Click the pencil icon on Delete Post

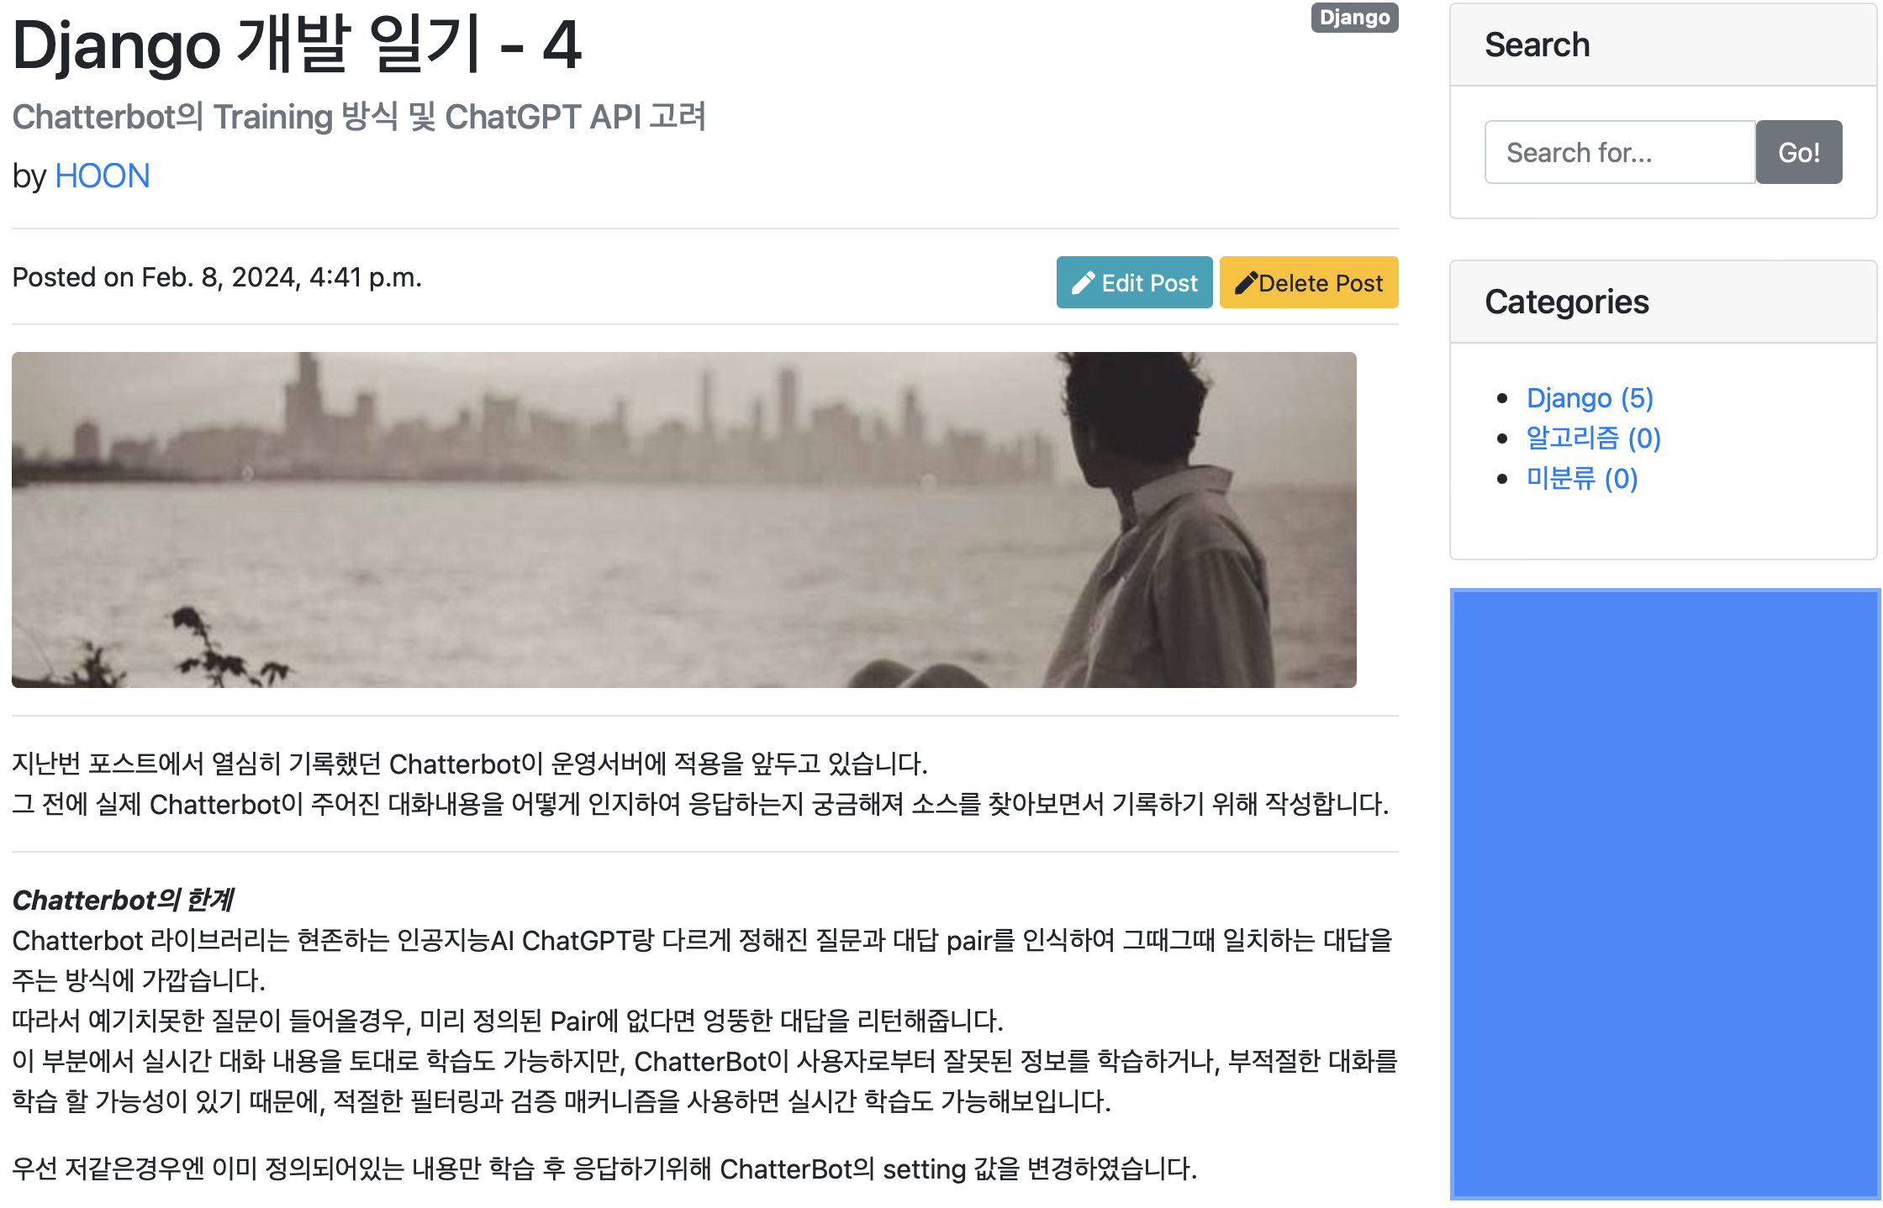[1247, 283]
